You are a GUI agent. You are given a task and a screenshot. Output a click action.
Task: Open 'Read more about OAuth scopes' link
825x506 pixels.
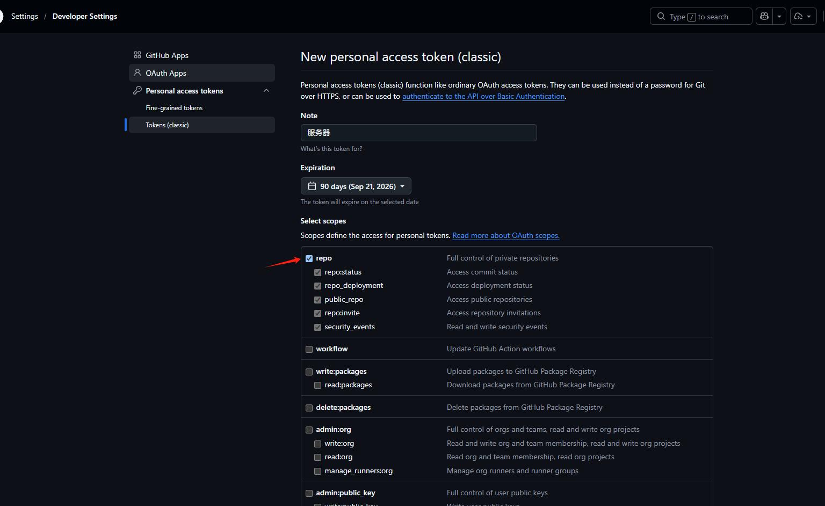coord(506,235)
